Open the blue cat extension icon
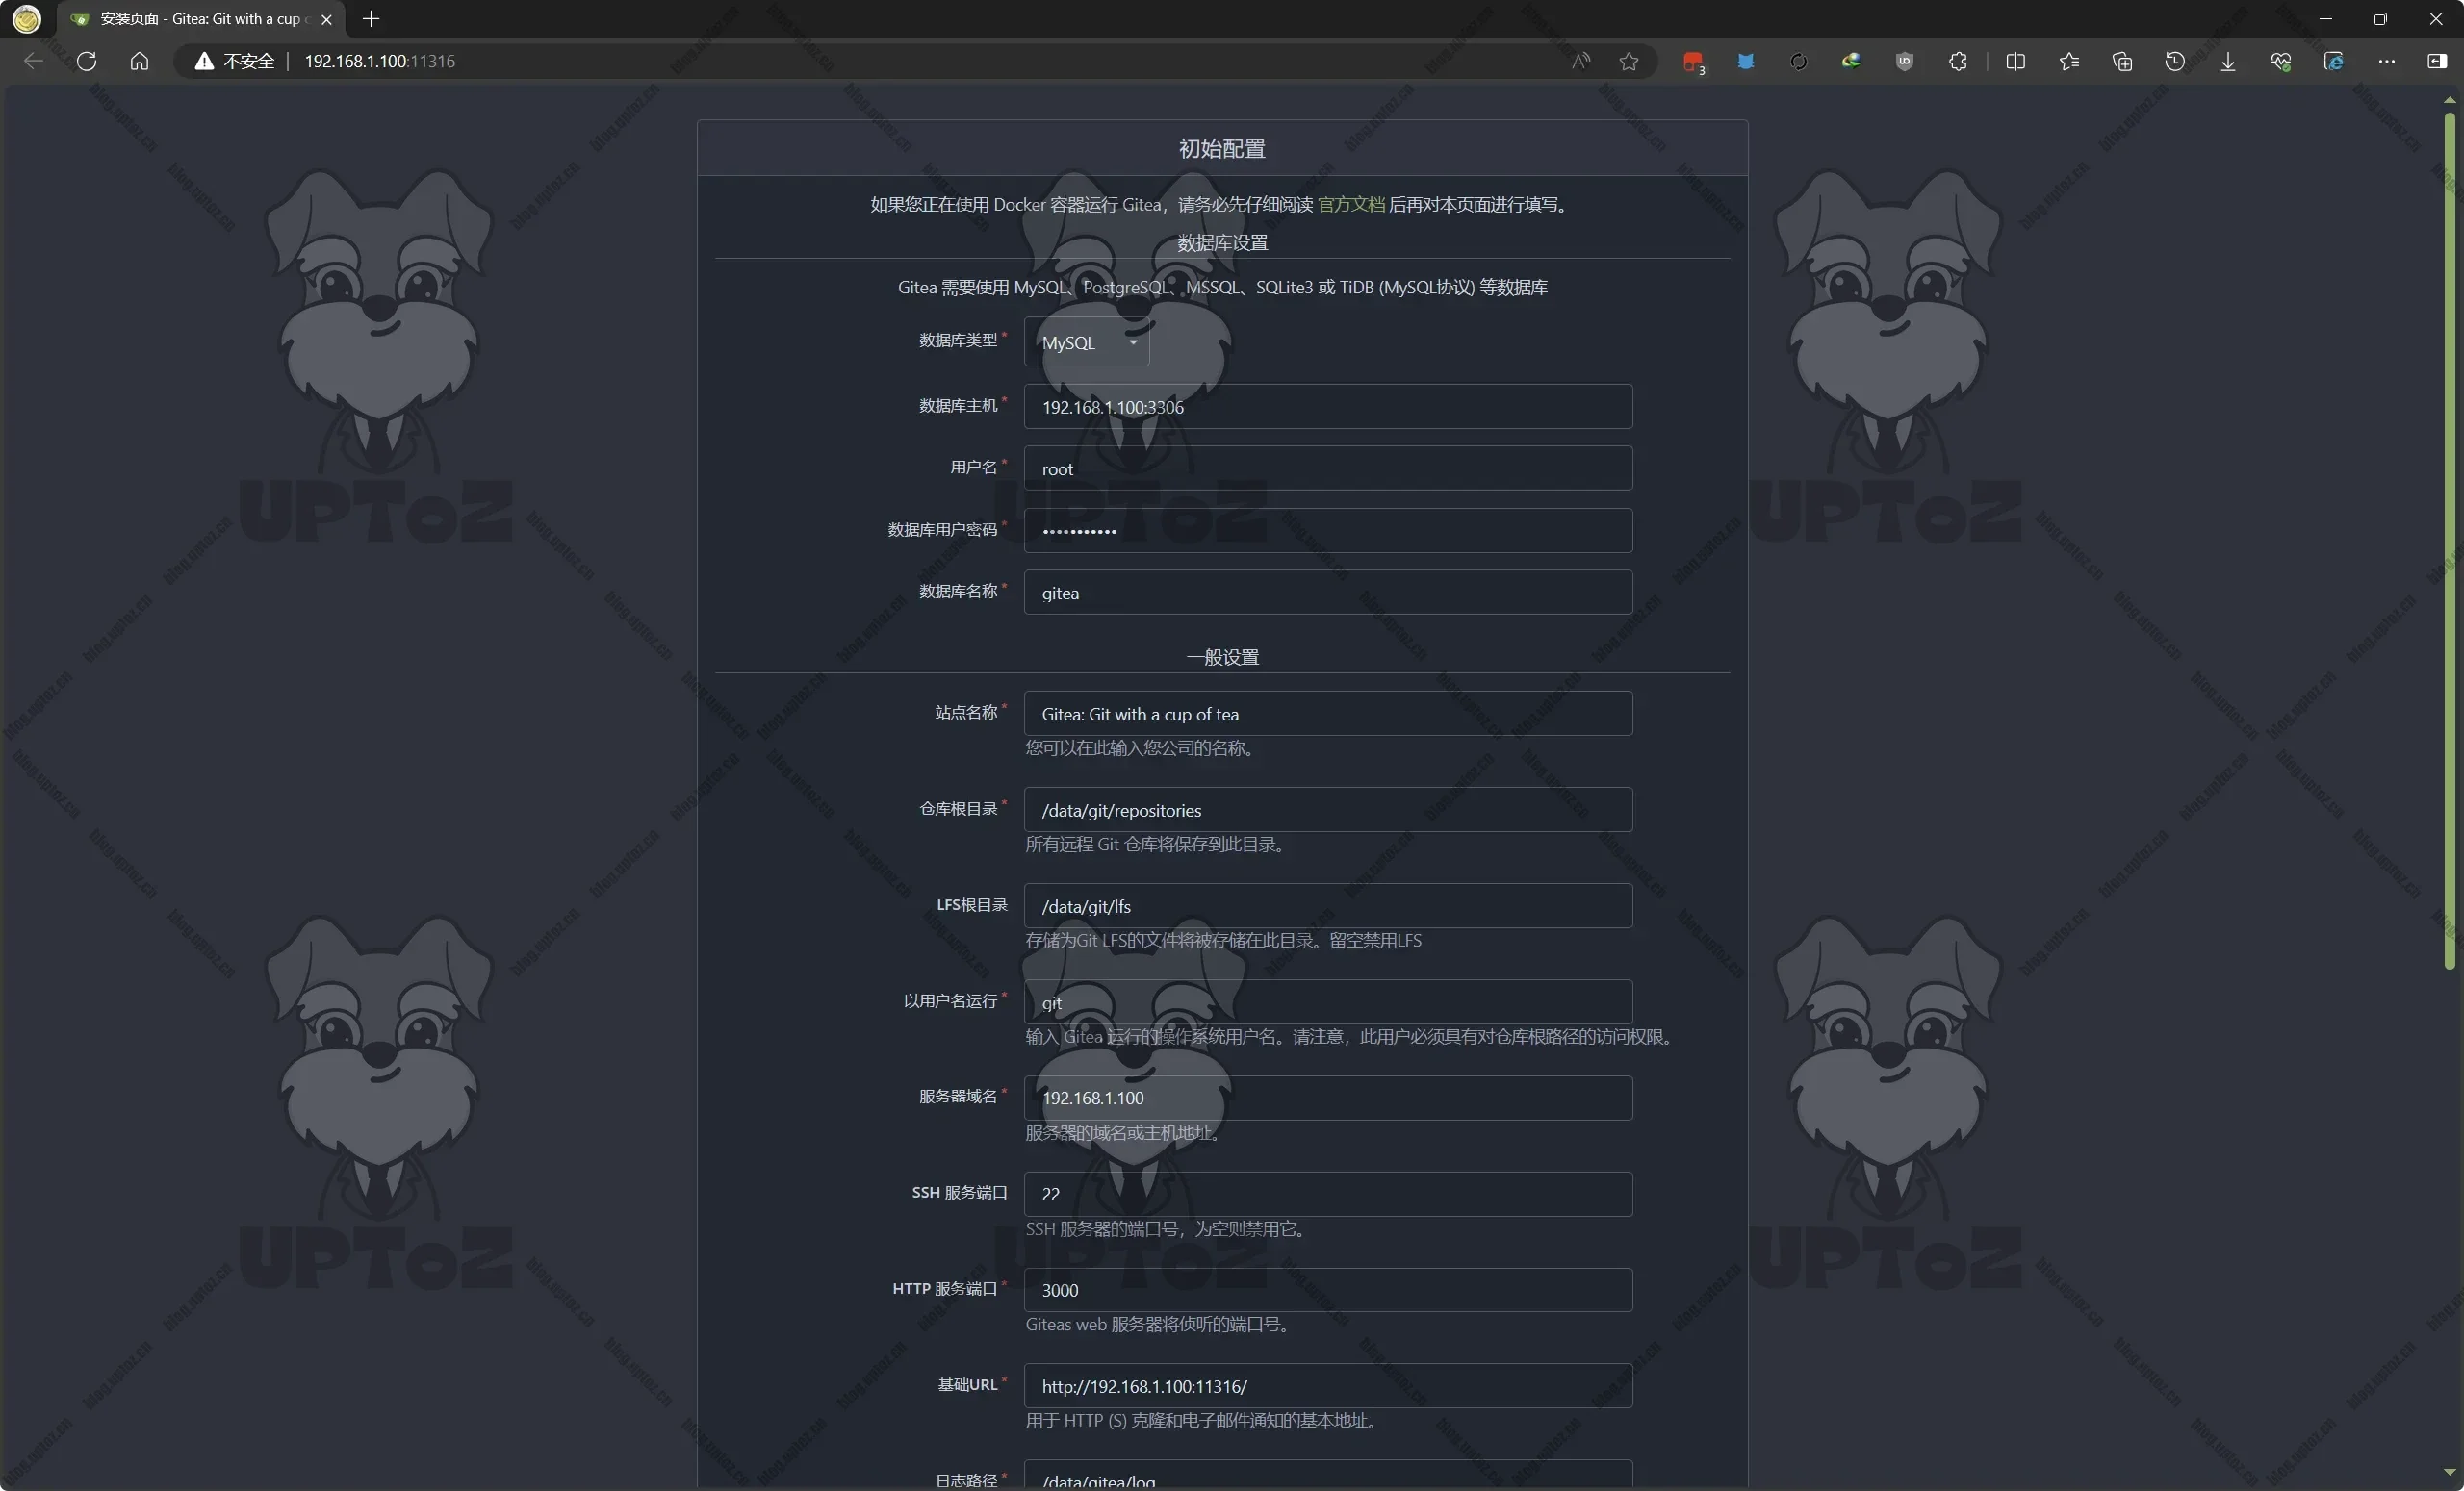The width and height of the screenshot is (2464, 1491). [x=1746, y=61]
